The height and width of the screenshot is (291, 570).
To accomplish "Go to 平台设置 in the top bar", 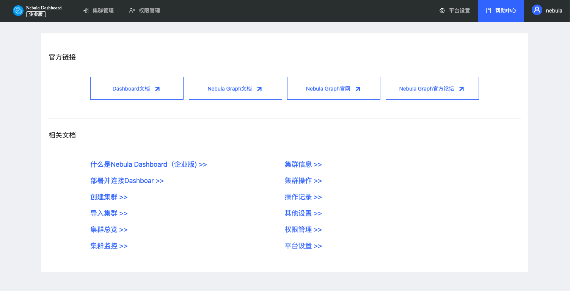I will point(459,11).
